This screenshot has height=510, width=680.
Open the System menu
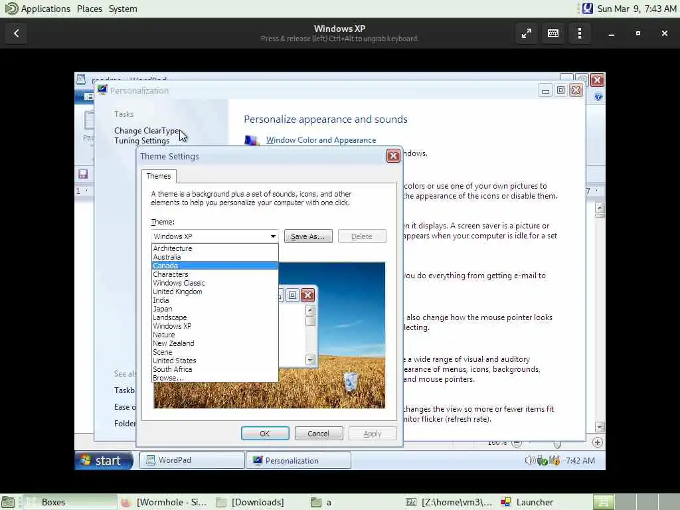[x=123, y=9]
